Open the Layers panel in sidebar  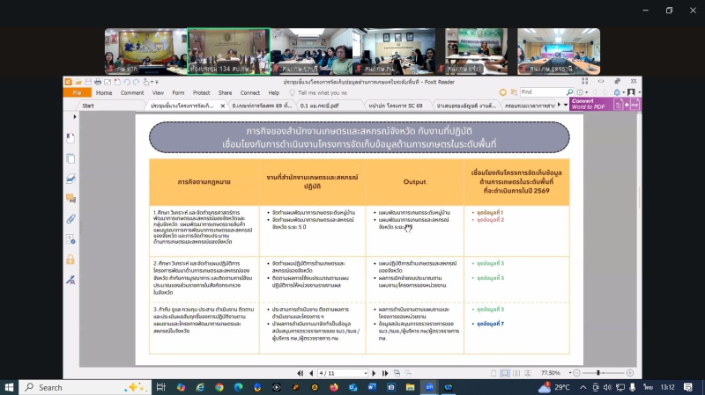coord(70,179)
